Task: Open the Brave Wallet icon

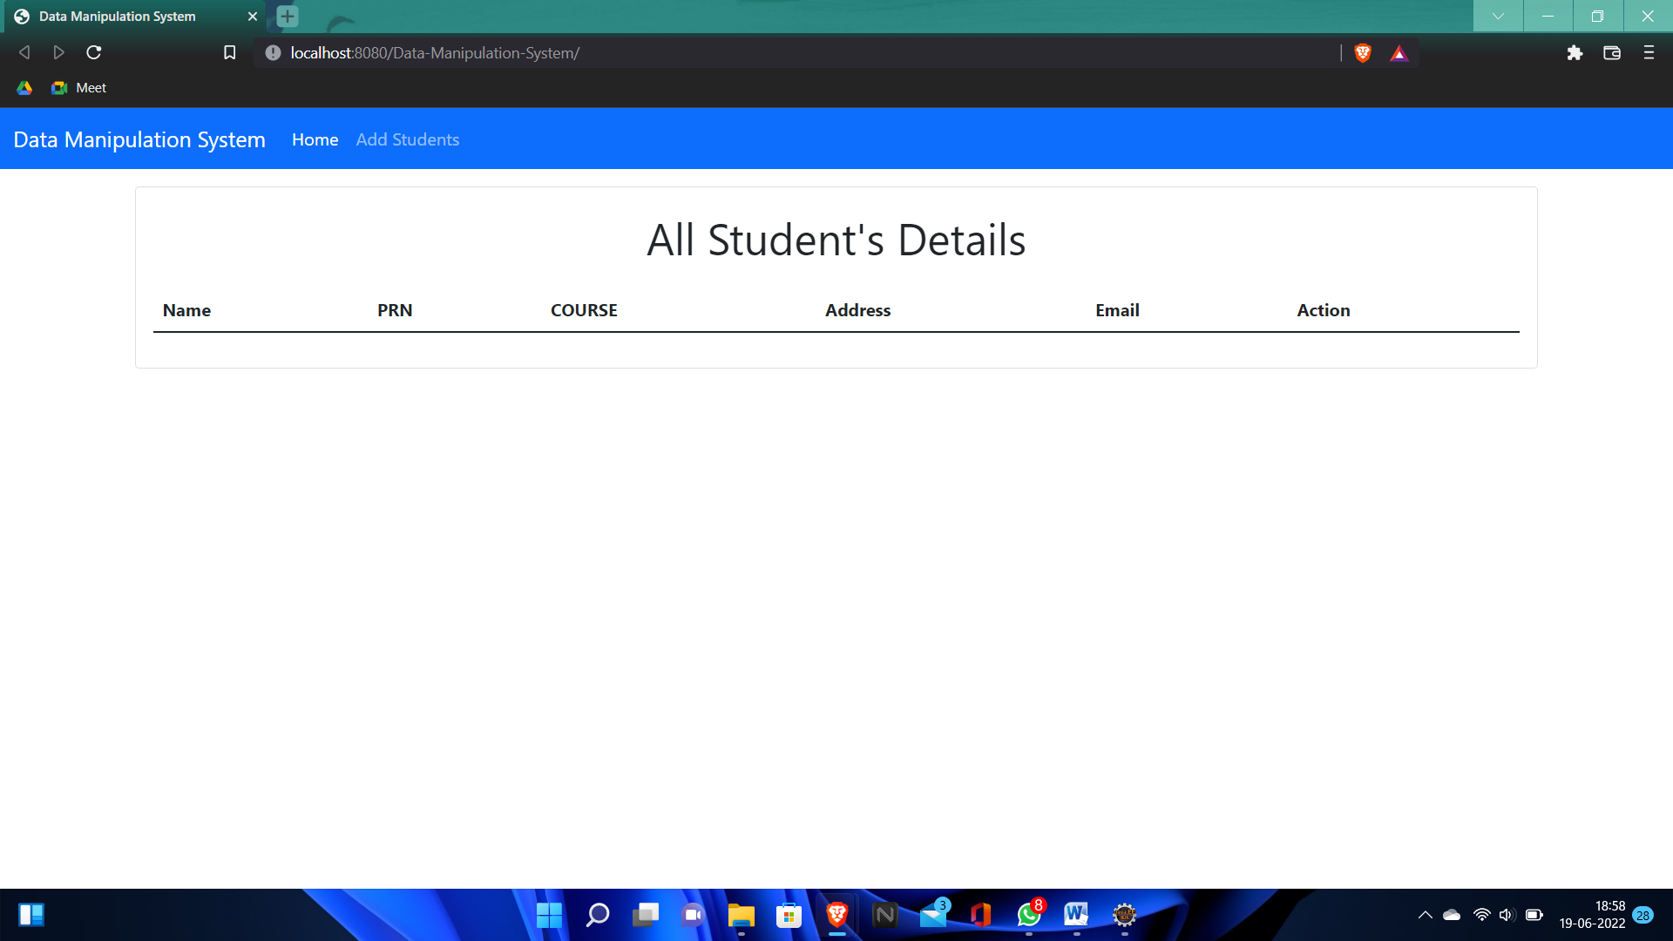Action: (1612, 53)
